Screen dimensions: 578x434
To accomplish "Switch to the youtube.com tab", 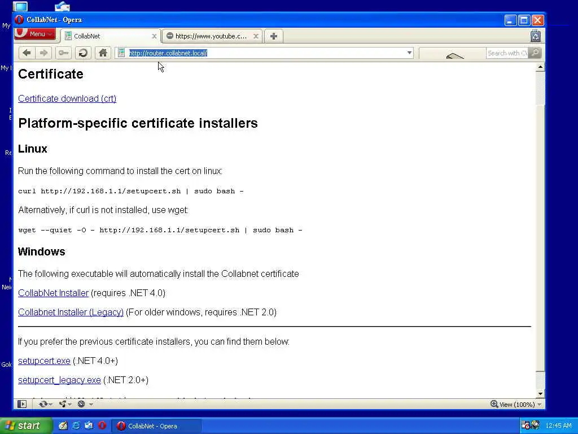I will pyautogui.click(x=212, y=36).
